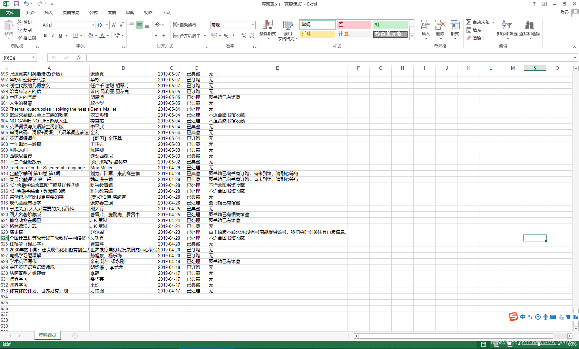Toggle Wrap Text (自动换行)
This screenshot has width=579, height=349.
click(185, 25)
